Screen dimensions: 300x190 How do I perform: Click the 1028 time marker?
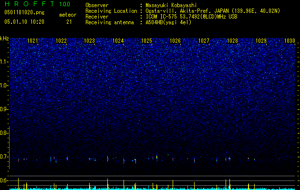tap(232, 41)
